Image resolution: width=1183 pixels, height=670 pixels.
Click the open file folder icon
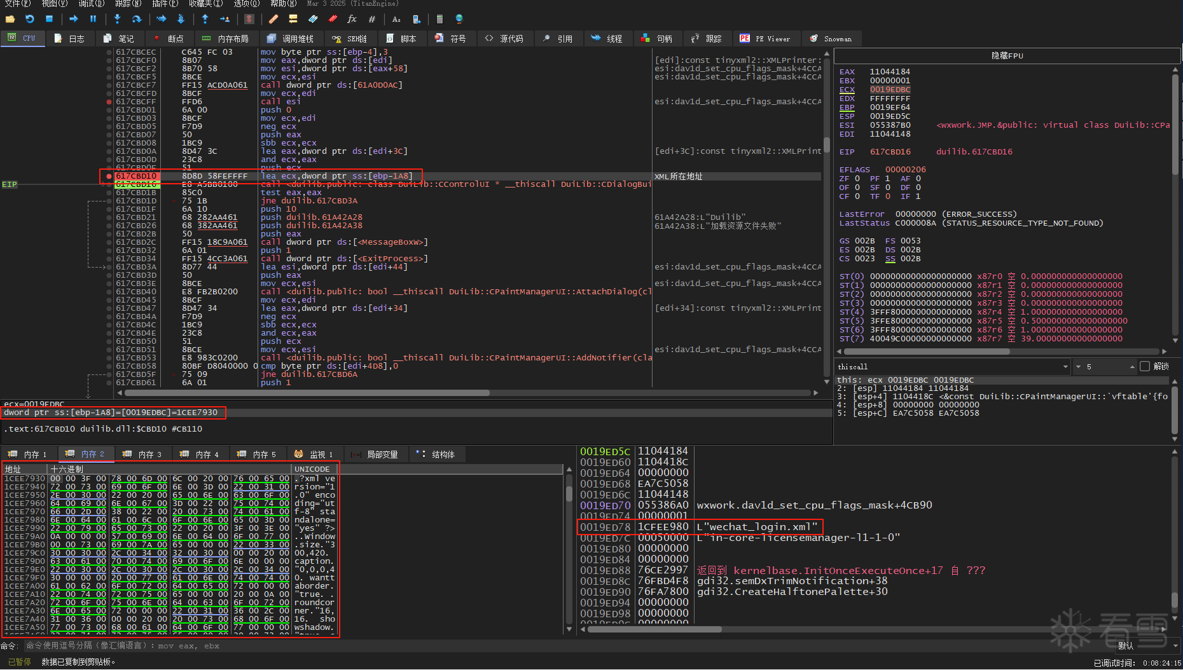click(10, 19)
